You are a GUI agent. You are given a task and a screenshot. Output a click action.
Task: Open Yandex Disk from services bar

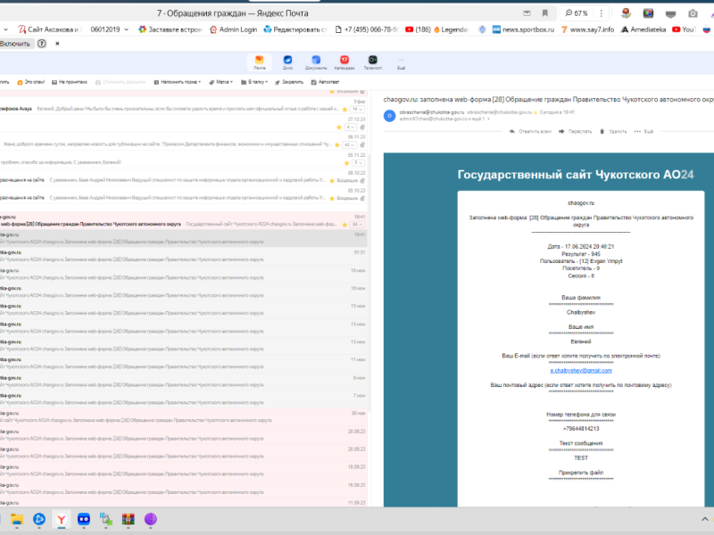click(x=287, y=61)
